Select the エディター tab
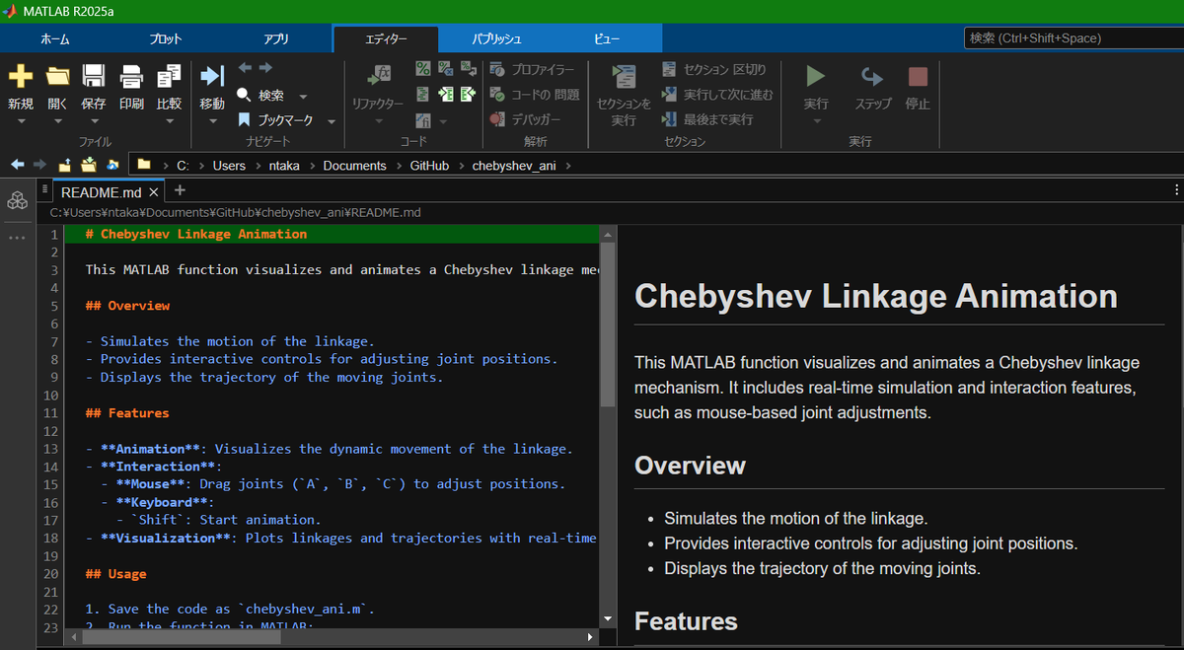This screenshot has height=650, width=1184. pyautogui.click(x=387, y=38)
